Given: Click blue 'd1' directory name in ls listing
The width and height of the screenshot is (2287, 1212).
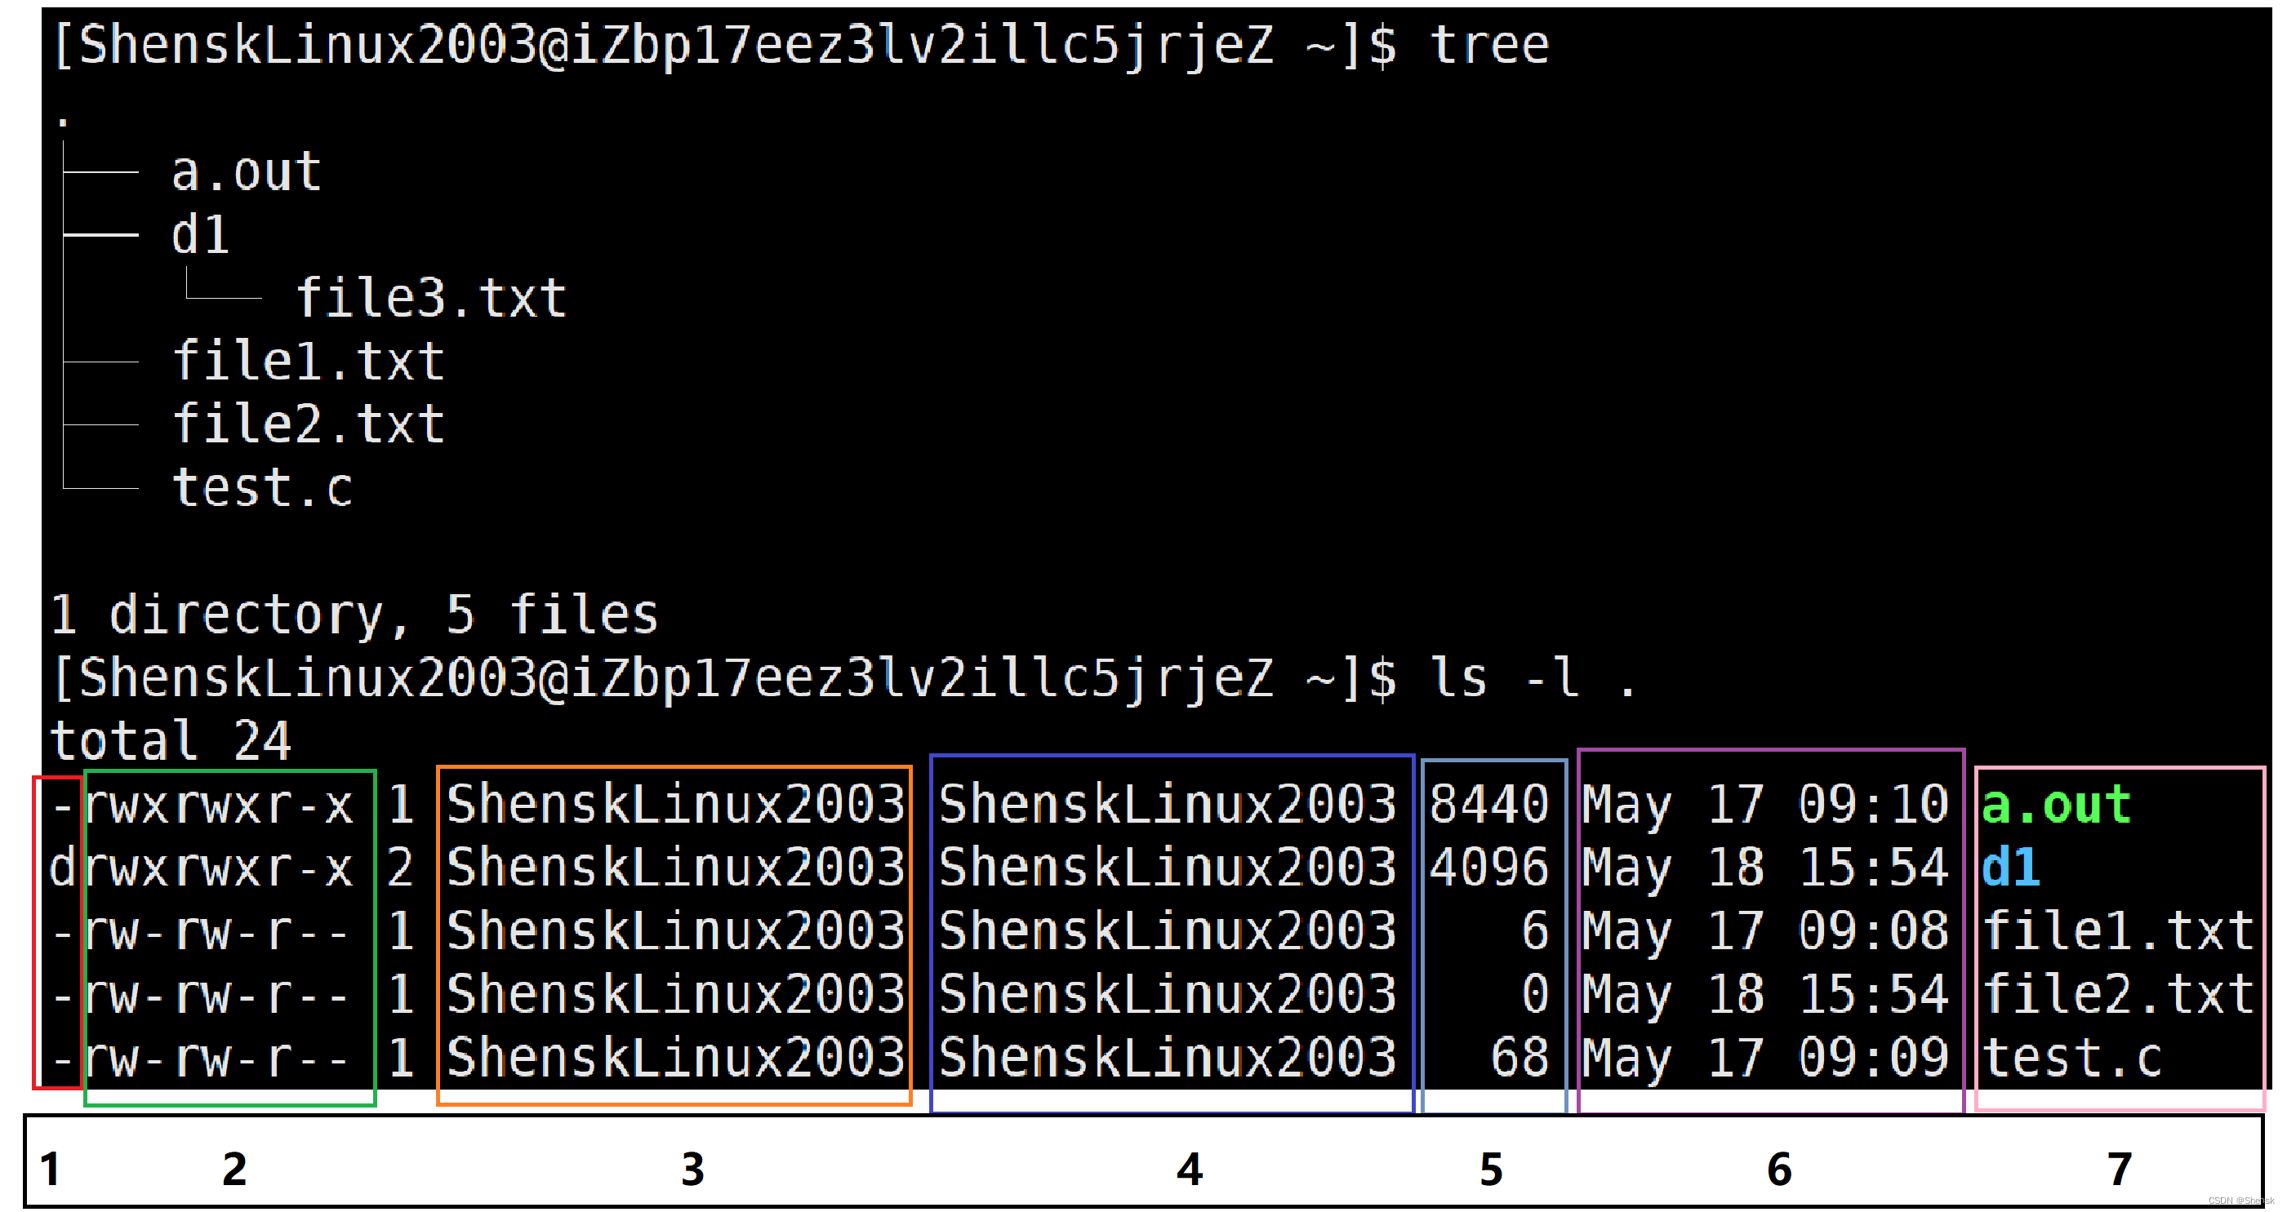Looking at the screenshot, I should [x=2011, y=868].
